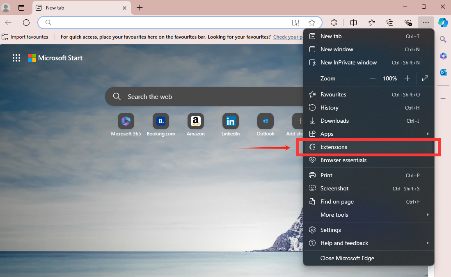
Task: Add this page to favourites star
Action: [x=312, y=23]
